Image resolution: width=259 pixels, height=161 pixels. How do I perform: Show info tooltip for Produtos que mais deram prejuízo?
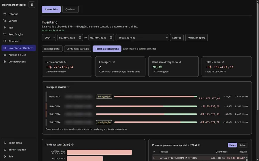coord(199,145)
